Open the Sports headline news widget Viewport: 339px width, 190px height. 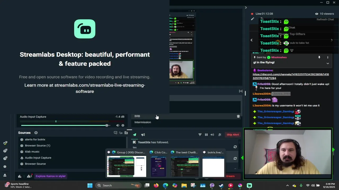[19, 186]
